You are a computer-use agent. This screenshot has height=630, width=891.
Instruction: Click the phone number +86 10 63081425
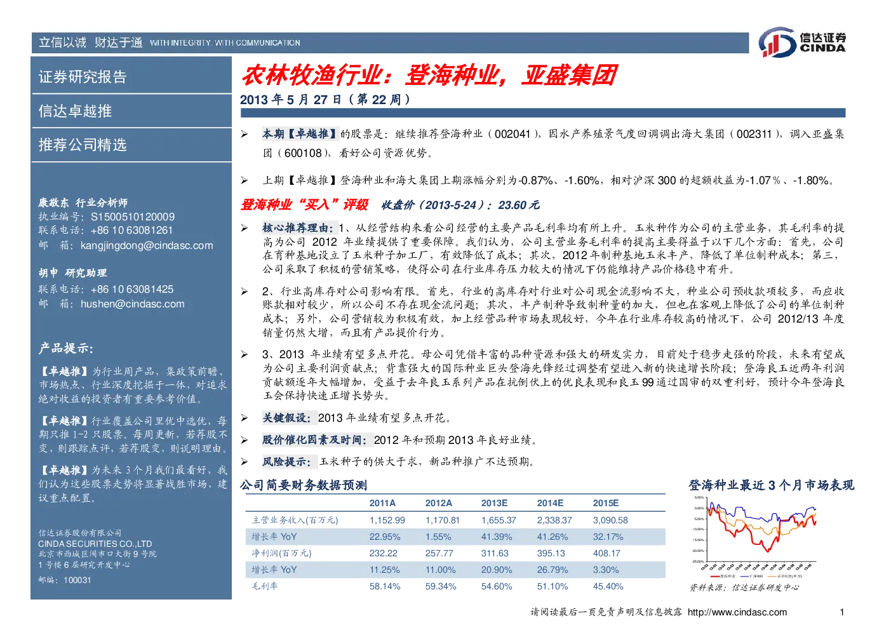click(132, 289)
